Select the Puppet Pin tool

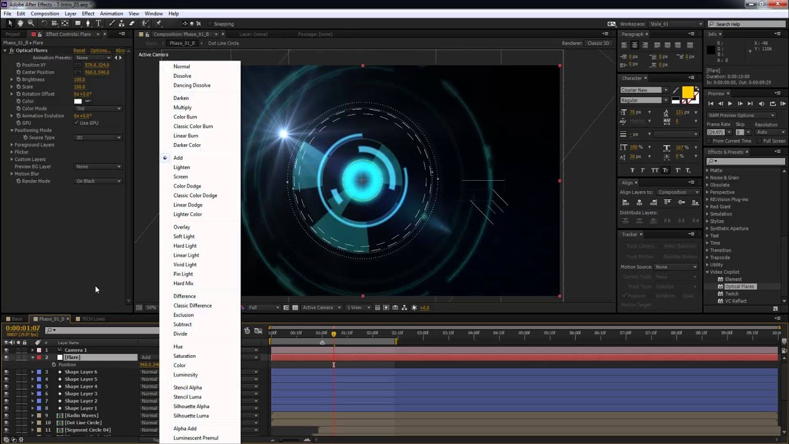point(158,23)
